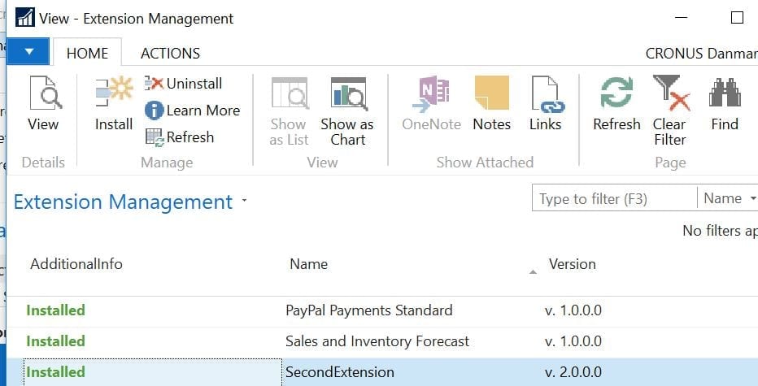Expand the Extension Management title dropdown
Image resolution: width=758 pixels, height=386 pixels.
(x=244, y=200)
